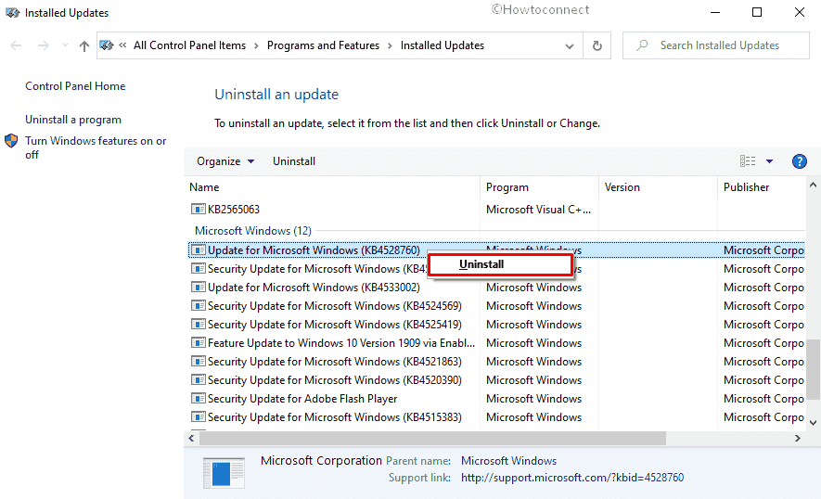
Task: Open Control Panel Home link
Action: (x=75, y=86)
